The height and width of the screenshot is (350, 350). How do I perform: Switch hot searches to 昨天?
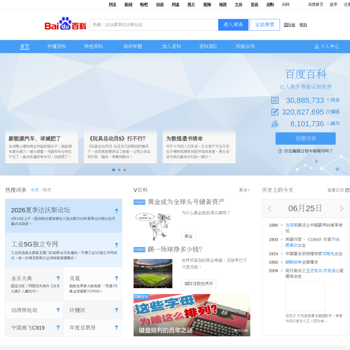[47, 190]
